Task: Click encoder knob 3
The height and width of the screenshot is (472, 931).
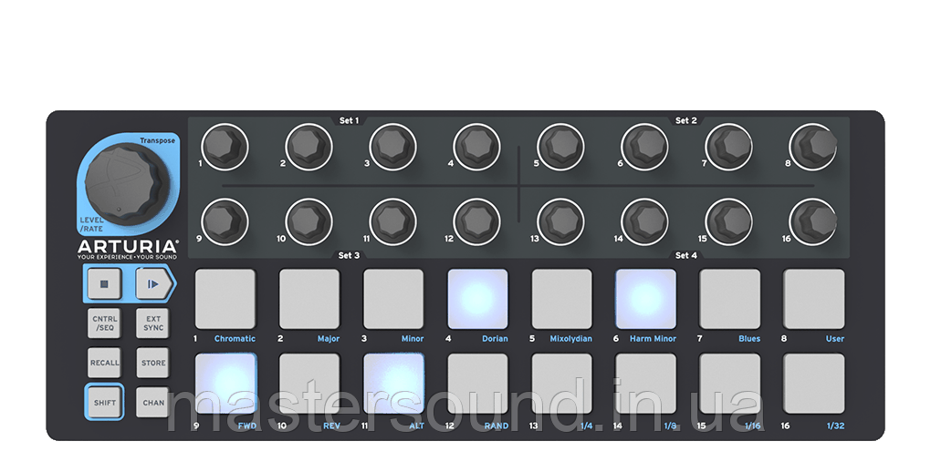Action: [x=392, y=147]
